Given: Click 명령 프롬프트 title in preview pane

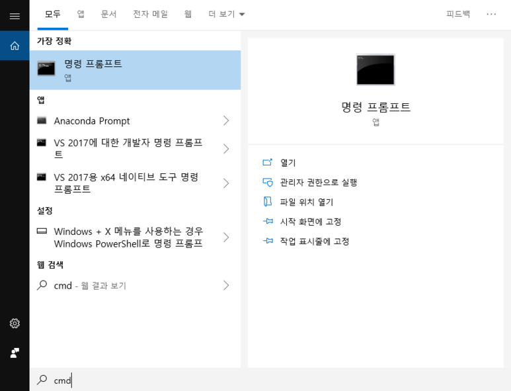Looking at the screenshot, I should click(375, 107).
